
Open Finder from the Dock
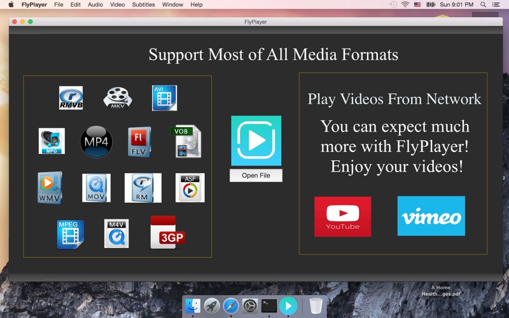point(193,306)
